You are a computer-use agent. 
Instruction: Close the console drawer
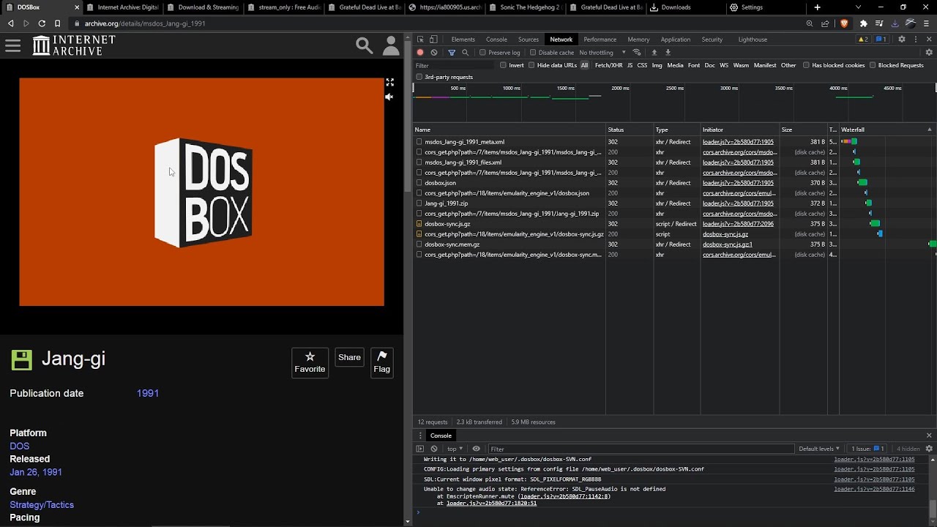[929, 436]
